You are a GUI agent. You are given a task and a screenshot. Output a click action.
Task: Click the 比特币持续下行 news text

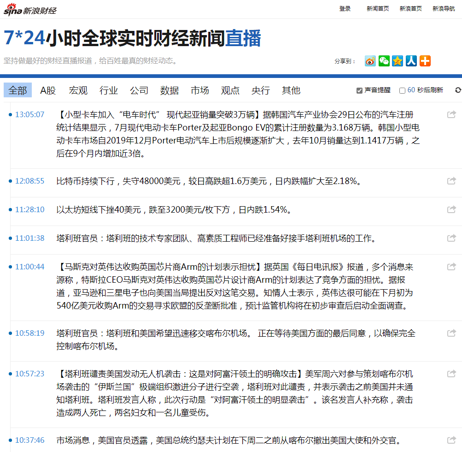tap(209, 181)
